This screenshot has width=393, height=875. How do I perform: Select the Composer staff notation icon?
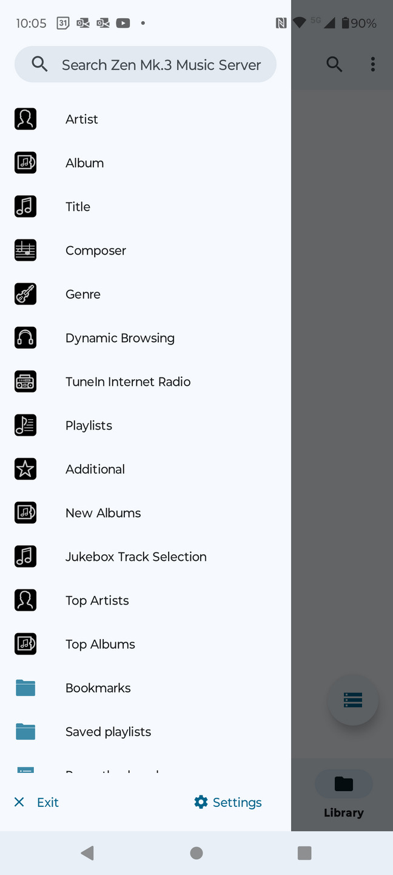pos(25,250)
